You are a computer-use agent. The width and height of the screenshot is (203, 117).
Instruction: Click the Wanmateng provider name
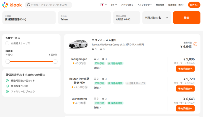(79, 99)
